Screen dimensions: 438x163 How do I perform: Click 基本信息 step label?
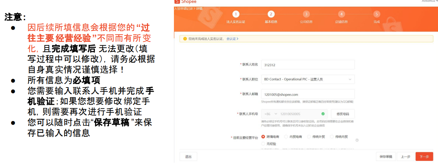271,22
